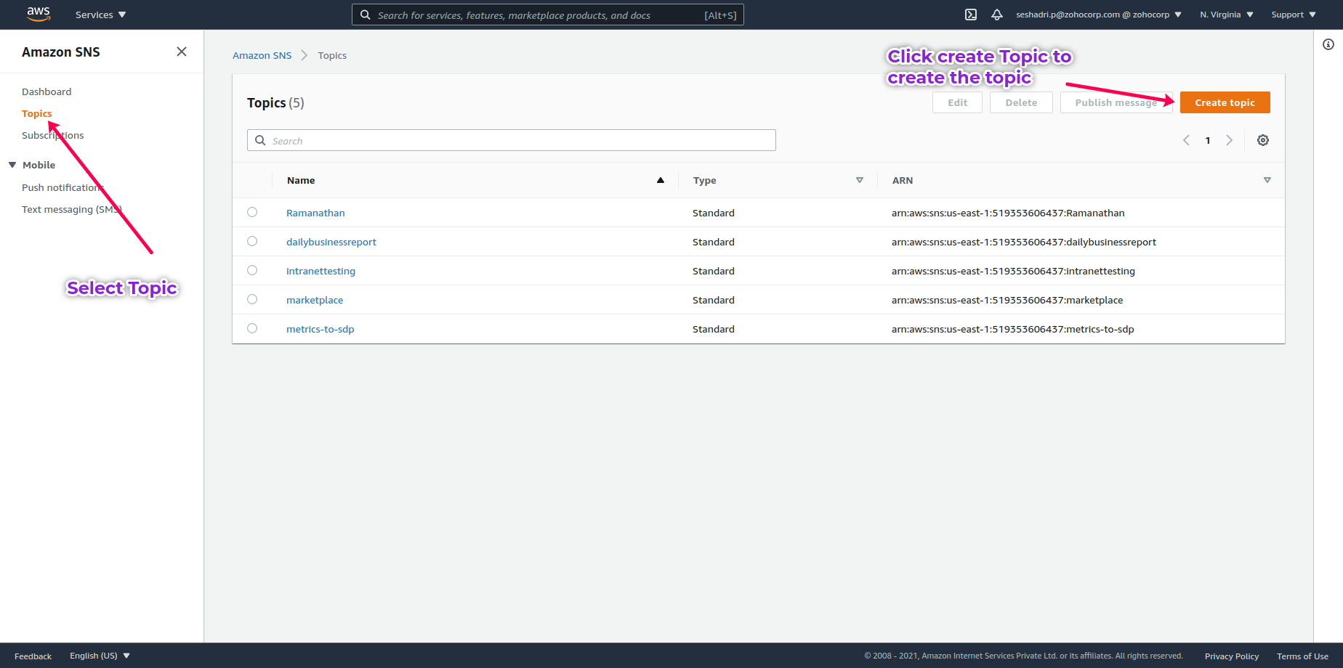This screenshot has width=1343, height=668.
Task: Click the Delete button
Action: click(x=1021, y=102)
